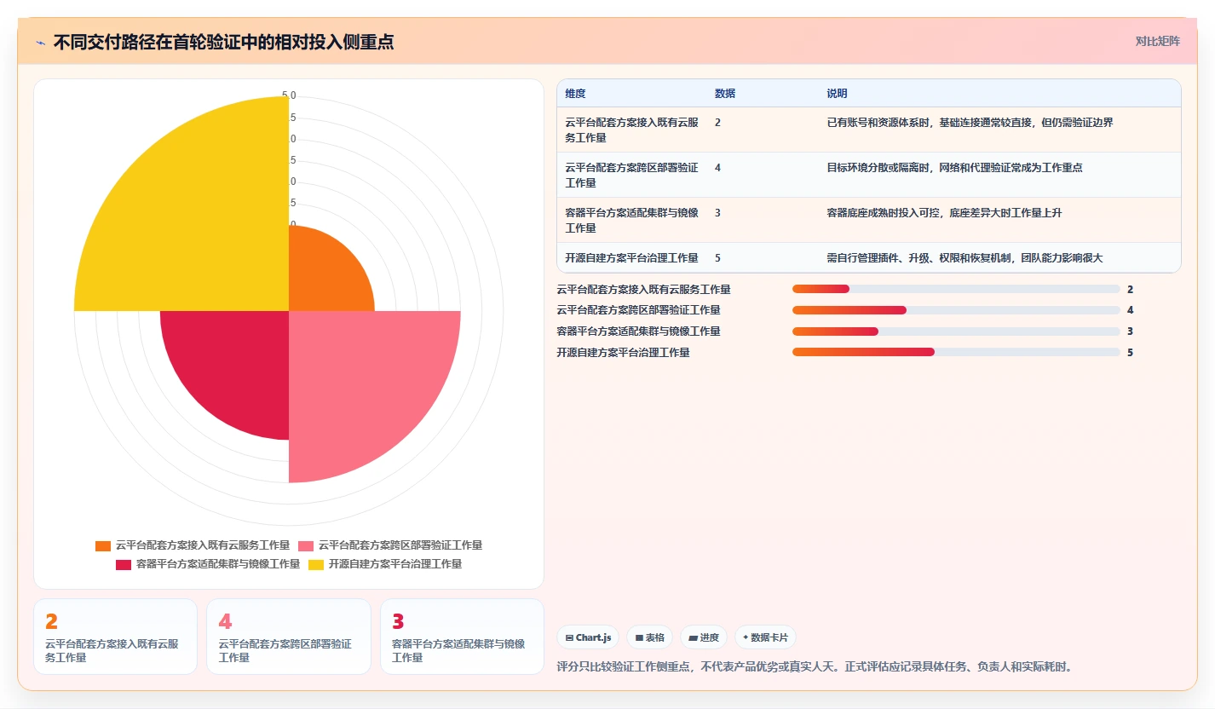The width and height of the screenshot is (1215, 709).
Task: Click description starting 容器底座成熟时投入可控
Action: point(944,213)
